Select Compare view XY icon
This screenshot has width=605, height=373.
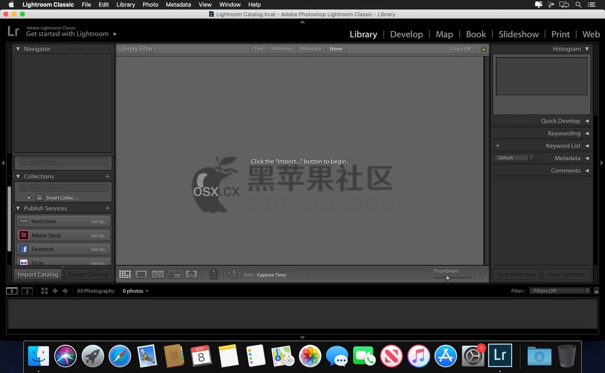pos(157,274)
